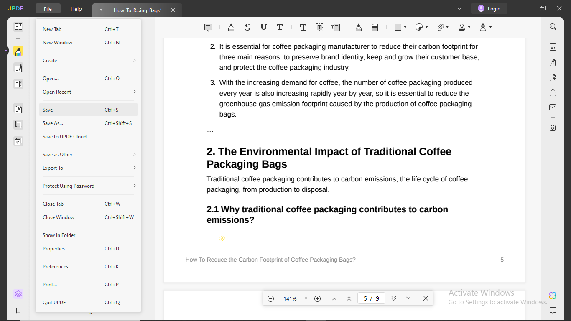571x321 pixels.
Task: Click the page number input field
Action: click(x=371, y=298)
